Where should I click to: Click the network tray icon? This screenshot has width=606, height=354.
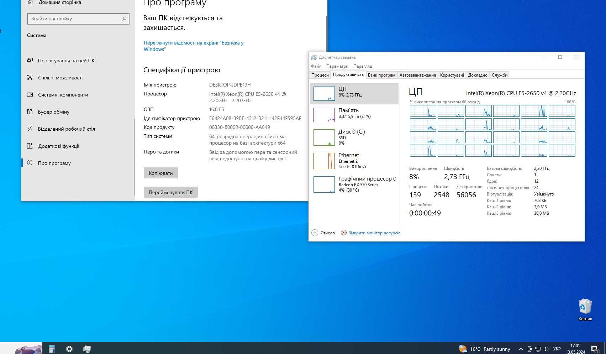(538, 349)
